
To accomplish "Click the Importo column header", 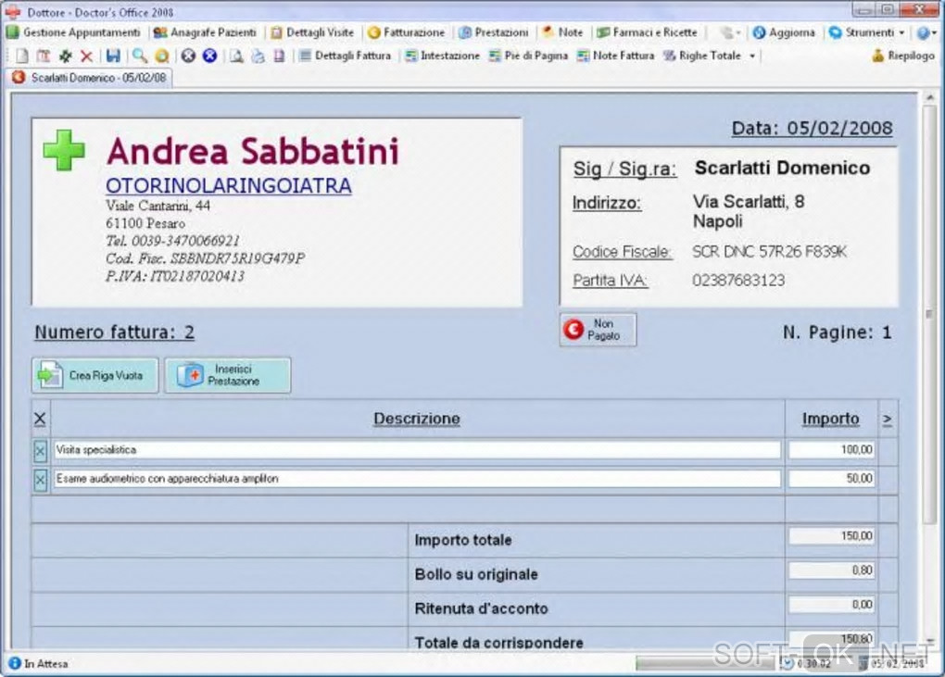I will (830, 419).
